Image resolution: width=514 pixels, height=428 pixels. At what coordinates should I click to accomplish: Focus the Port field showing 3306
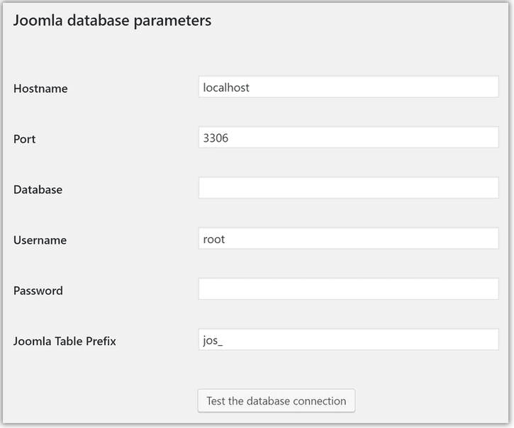click(349, 137)
